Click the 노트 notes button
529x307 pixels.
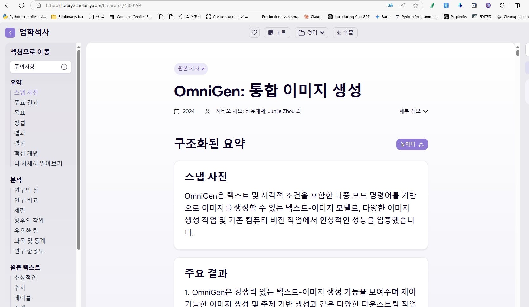click(277, 32)
